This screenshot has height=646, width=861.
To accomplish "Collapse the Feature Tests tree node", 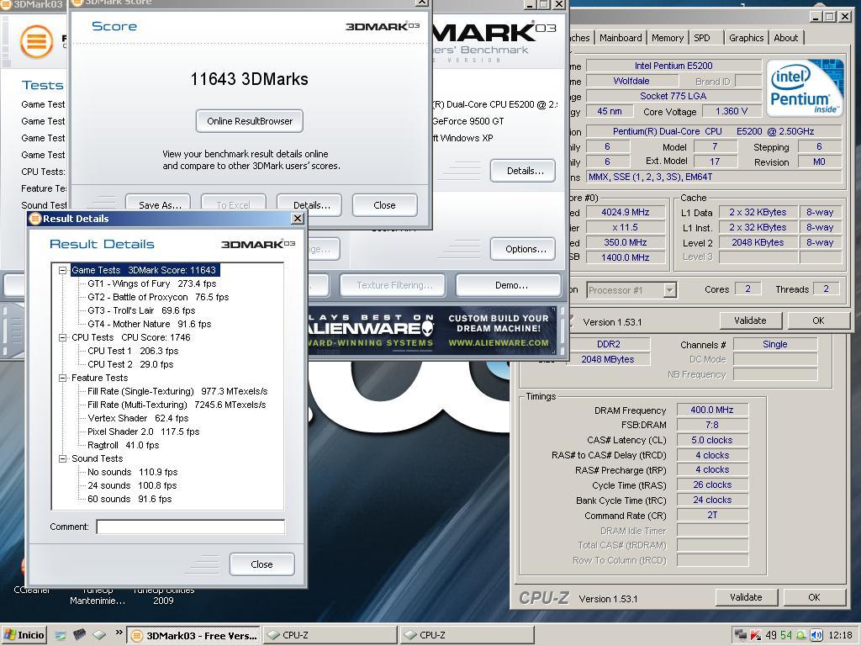I will (x=62, y=378).
